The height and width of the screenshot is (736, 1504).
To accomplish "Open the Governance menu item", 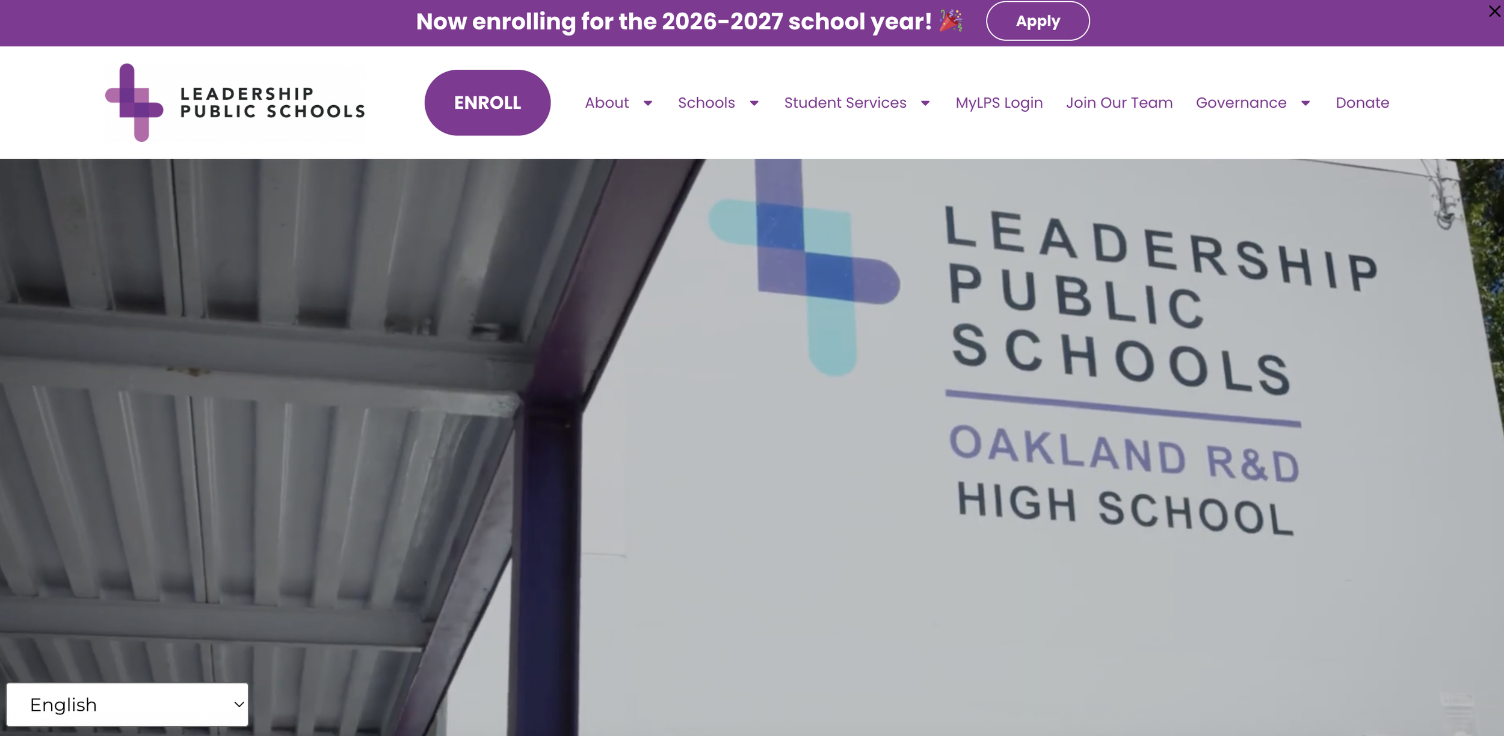I will (1241, 103).
